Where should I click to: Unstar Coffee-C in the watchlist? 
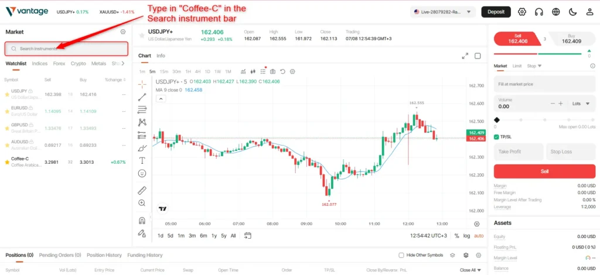tap(6, 162)
